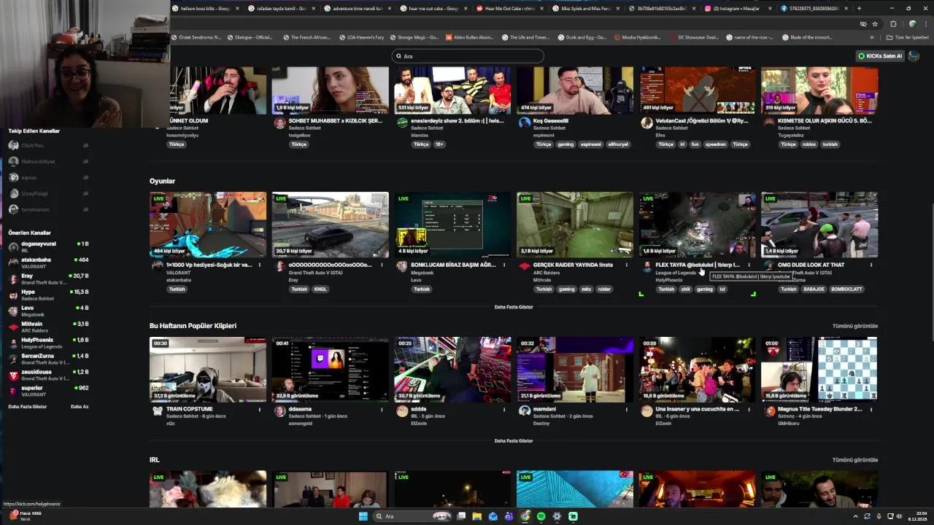Open Una Insaner y una cucuchita clip thumbnail
The width and height of the screenshot is (934, 525).
point(698,369)
